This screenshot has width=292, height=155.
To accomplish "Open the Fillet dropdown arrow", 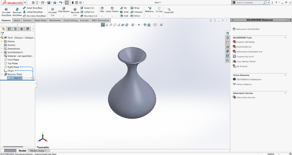I will pyautogui.click(x=102, y=16).
